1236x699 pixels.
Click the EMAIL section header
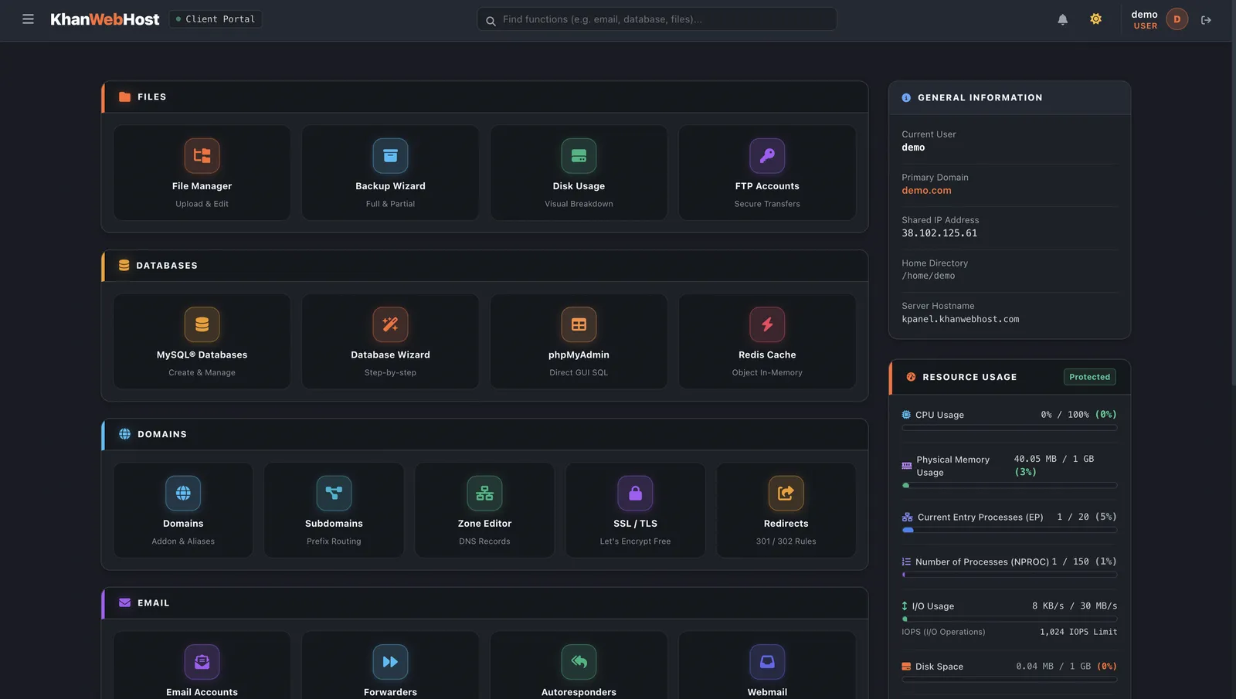484,603
